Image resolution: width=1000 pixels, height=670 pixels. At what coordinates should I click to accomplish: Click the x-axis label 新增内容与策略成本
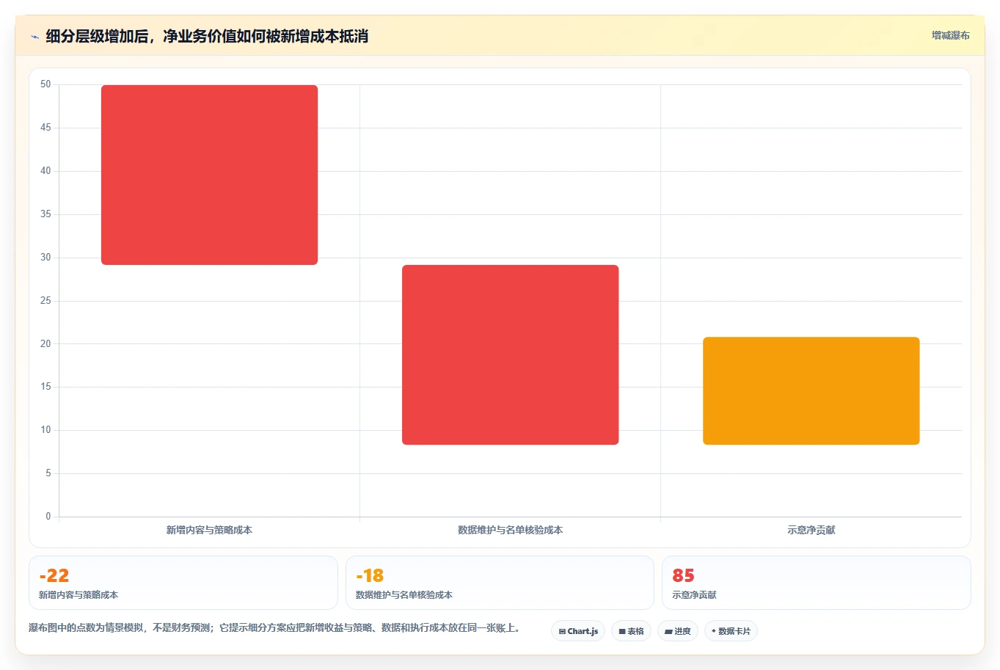click(x=209, y=530)
